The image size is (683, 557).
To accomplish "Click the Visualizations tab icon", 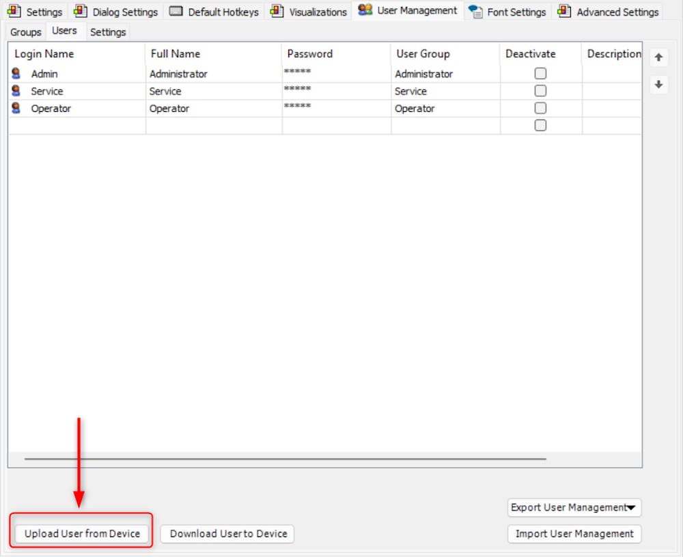I will pyautogui.click(x=276, y=12).
